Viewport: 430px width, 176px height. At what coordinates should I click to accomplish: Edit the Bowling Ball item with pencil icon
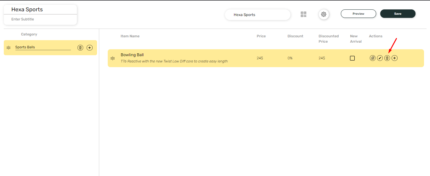380,58
